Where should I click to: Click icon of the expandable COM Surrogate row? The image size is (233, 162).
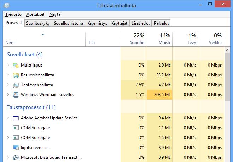16,138
